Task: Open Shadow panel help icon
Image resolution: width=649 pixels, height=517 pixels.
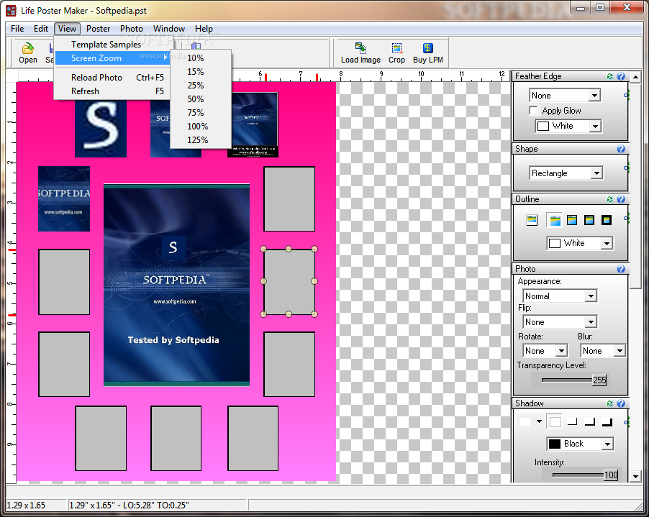Action: (x=621, y=403)
